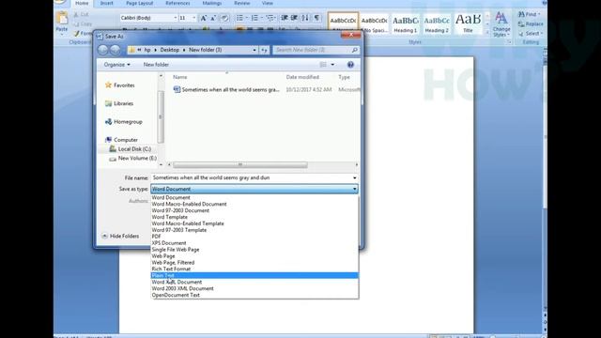Apply the Heading 2 style
This screenshot has height=338, width=601.
tap(437, 23)
